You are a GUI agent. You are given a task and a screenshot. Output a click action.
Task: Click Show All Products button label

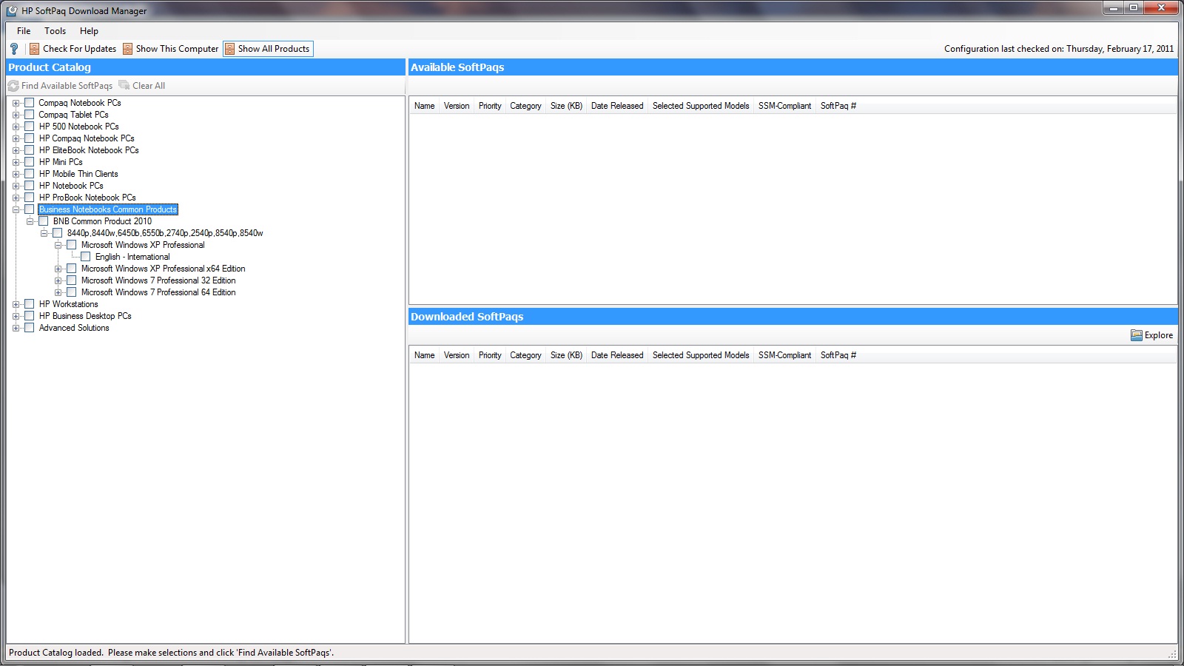[x=274, y=49]
